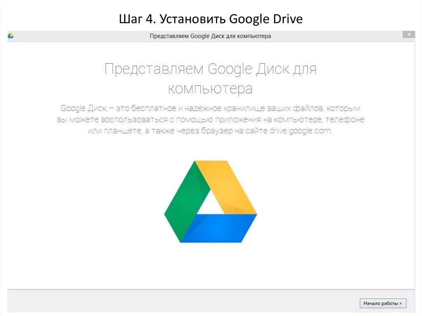Click the small Google Drive icon in title bar
This screenshot has height=316, width=422.
pos(10,36)
